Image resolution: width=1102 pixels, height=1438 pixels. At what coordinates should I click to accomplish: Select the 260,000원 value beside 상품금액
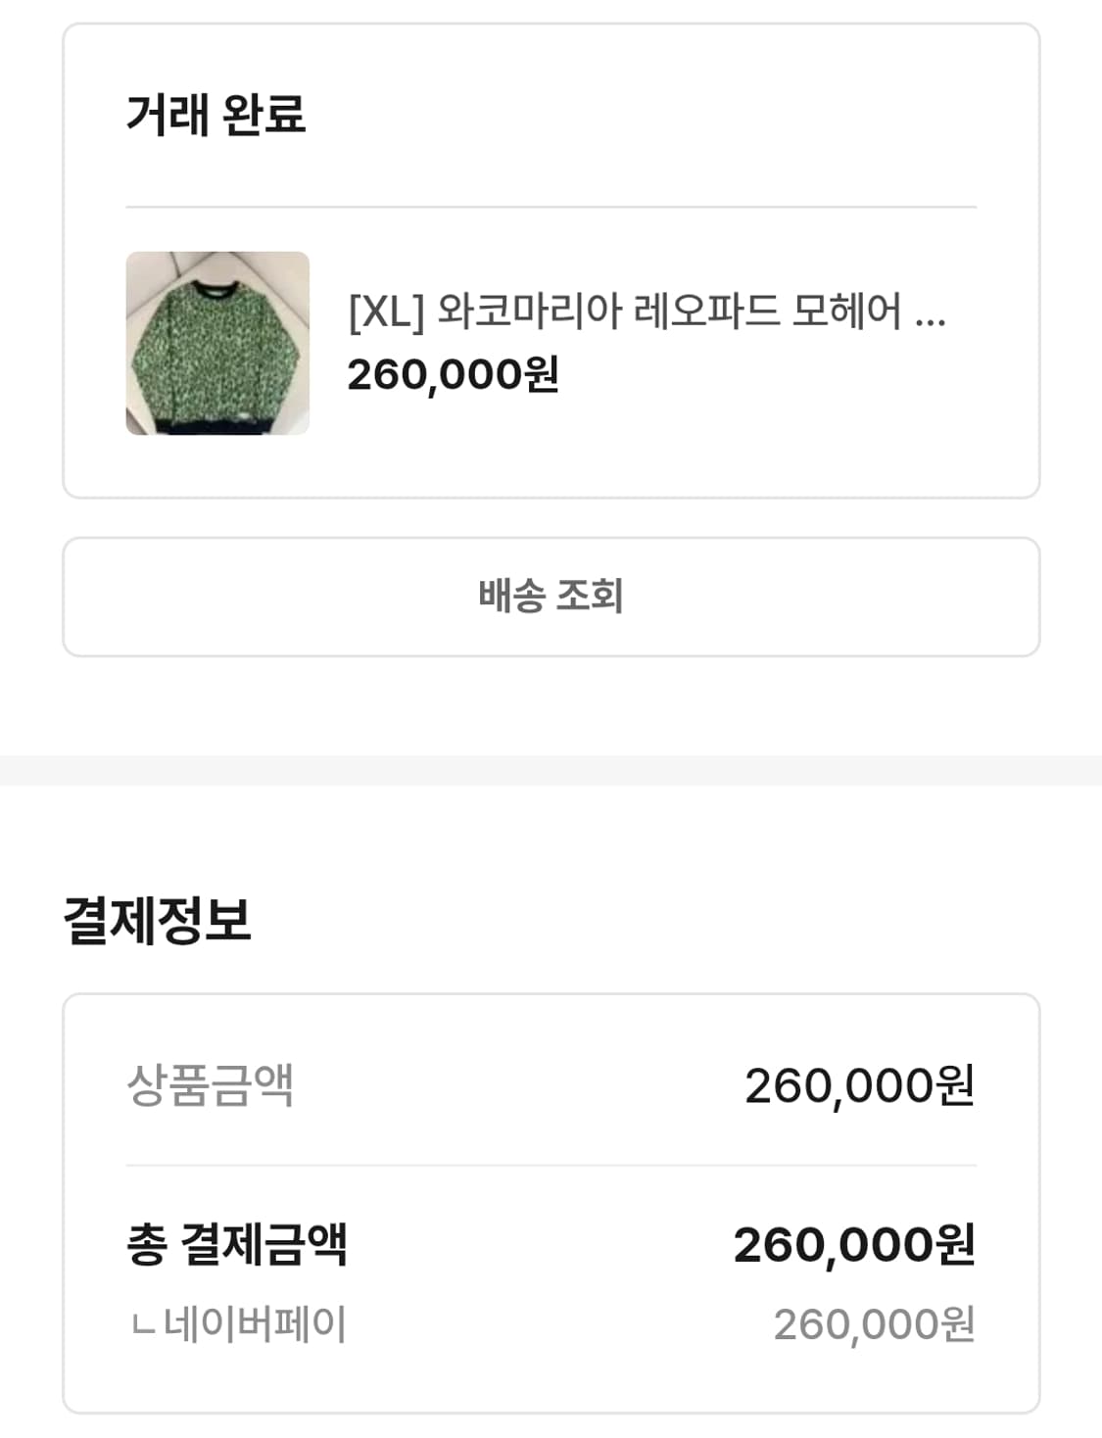859,1085
